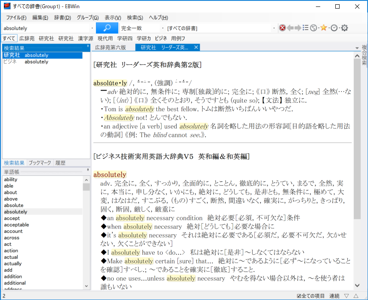Go forward with the right arrow
The width and height of the screenshot is (368, 300).
pyautogui.click(x=298, y=28)
